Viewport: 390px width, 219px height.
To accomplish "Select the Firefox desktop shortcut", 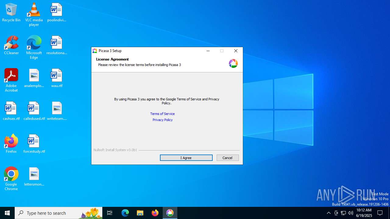I will (11, 144).
